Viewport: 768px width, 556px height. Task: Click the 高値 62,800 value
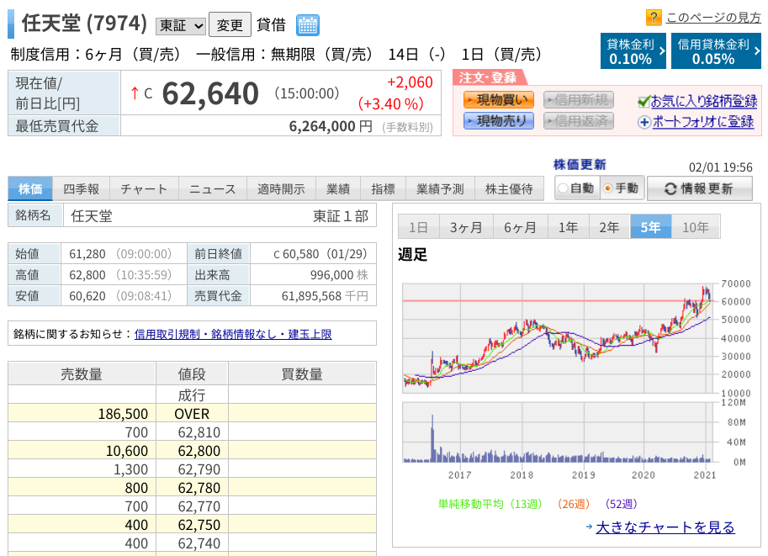click(87, 275)
